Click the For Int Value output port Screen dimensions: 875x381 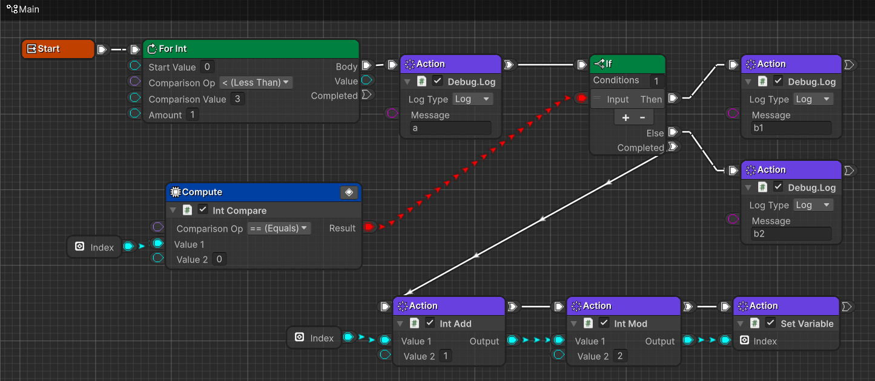point(367,80)
